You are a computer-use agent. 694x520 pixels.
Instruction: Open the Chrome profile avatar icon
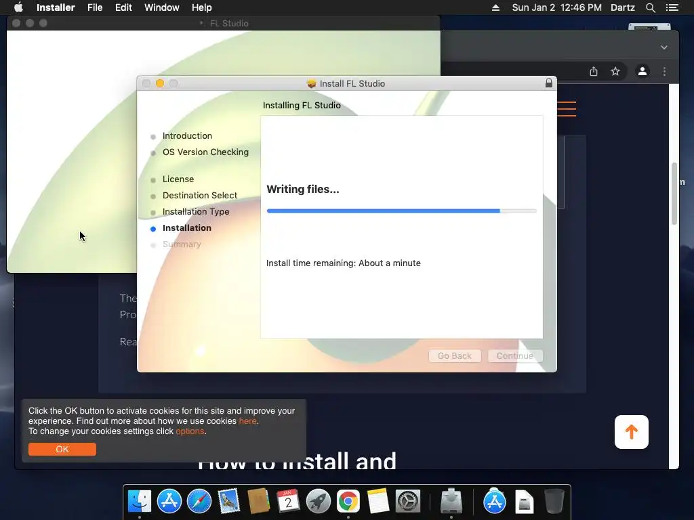[x=642, y=71]
